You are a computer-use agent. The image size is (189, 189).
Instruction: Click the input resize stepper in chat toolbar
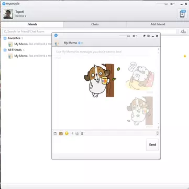(x=158, y=133)
